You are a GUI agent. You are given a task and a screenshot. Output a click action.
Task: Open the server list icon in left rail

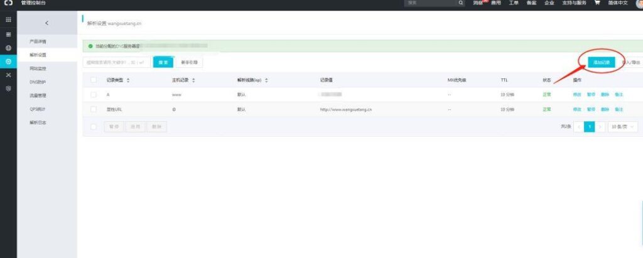pyautogui.click(x=8, y=35)
